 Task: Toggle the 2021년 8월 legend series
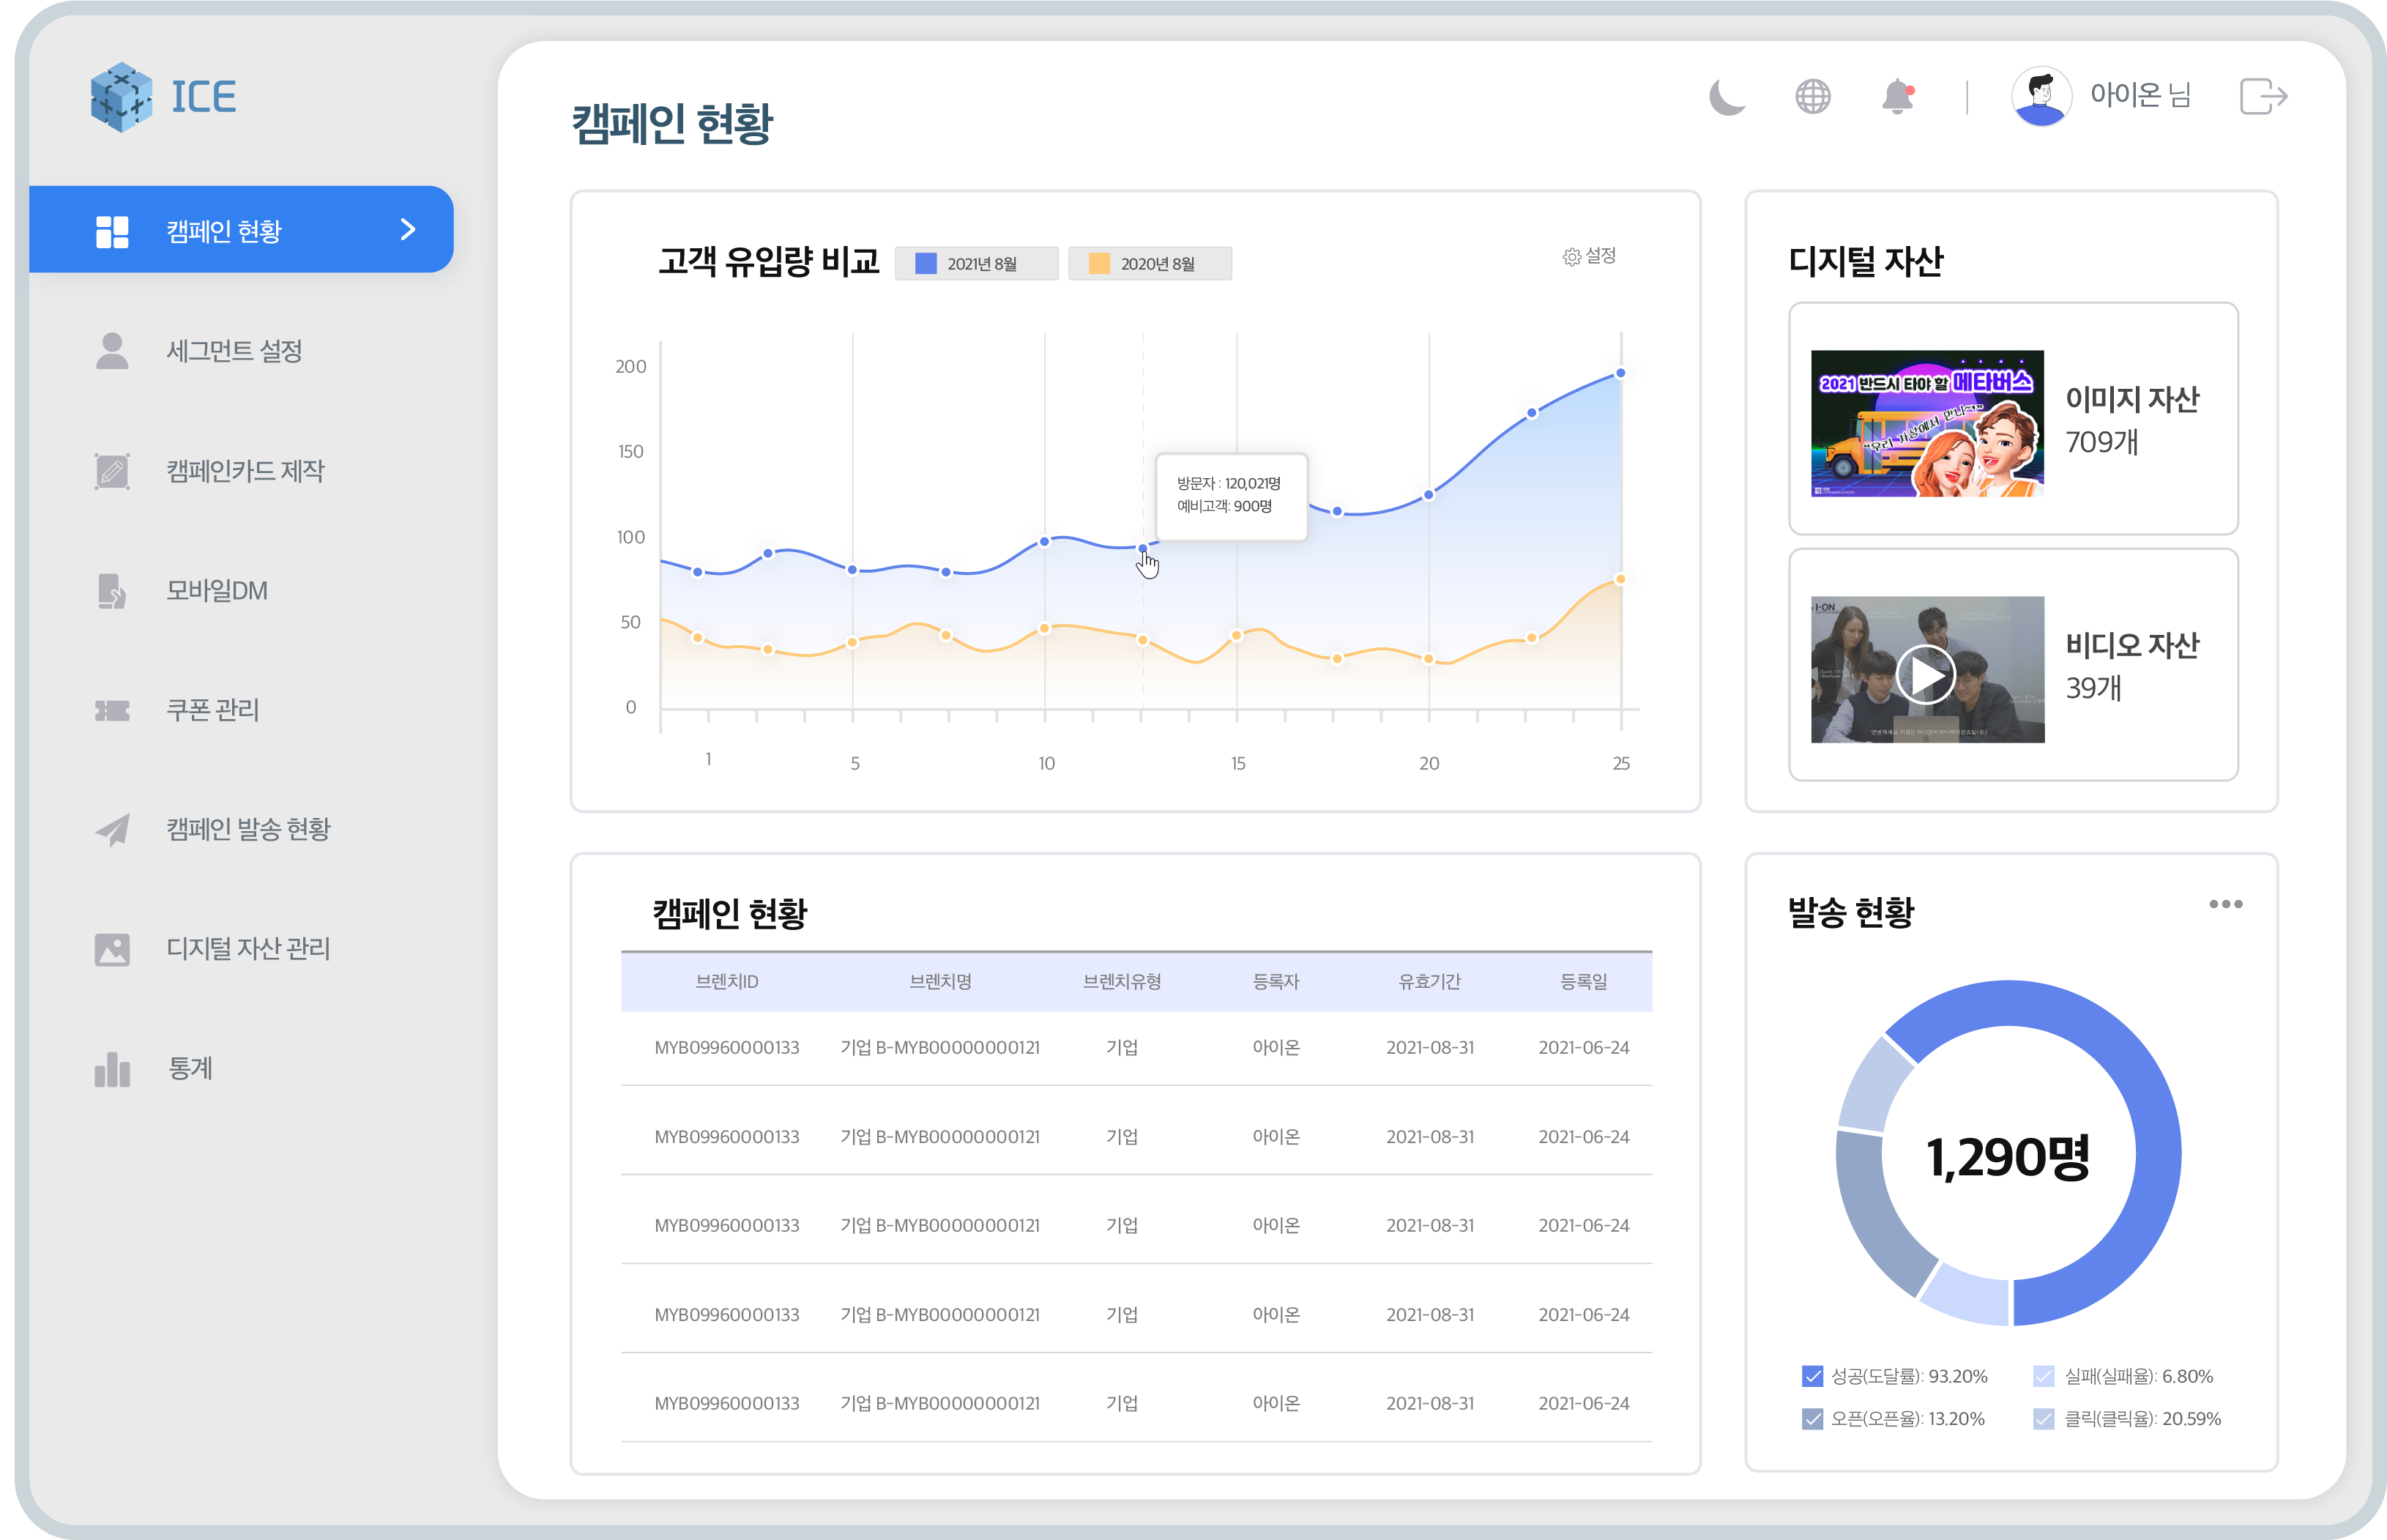[975, 264]
